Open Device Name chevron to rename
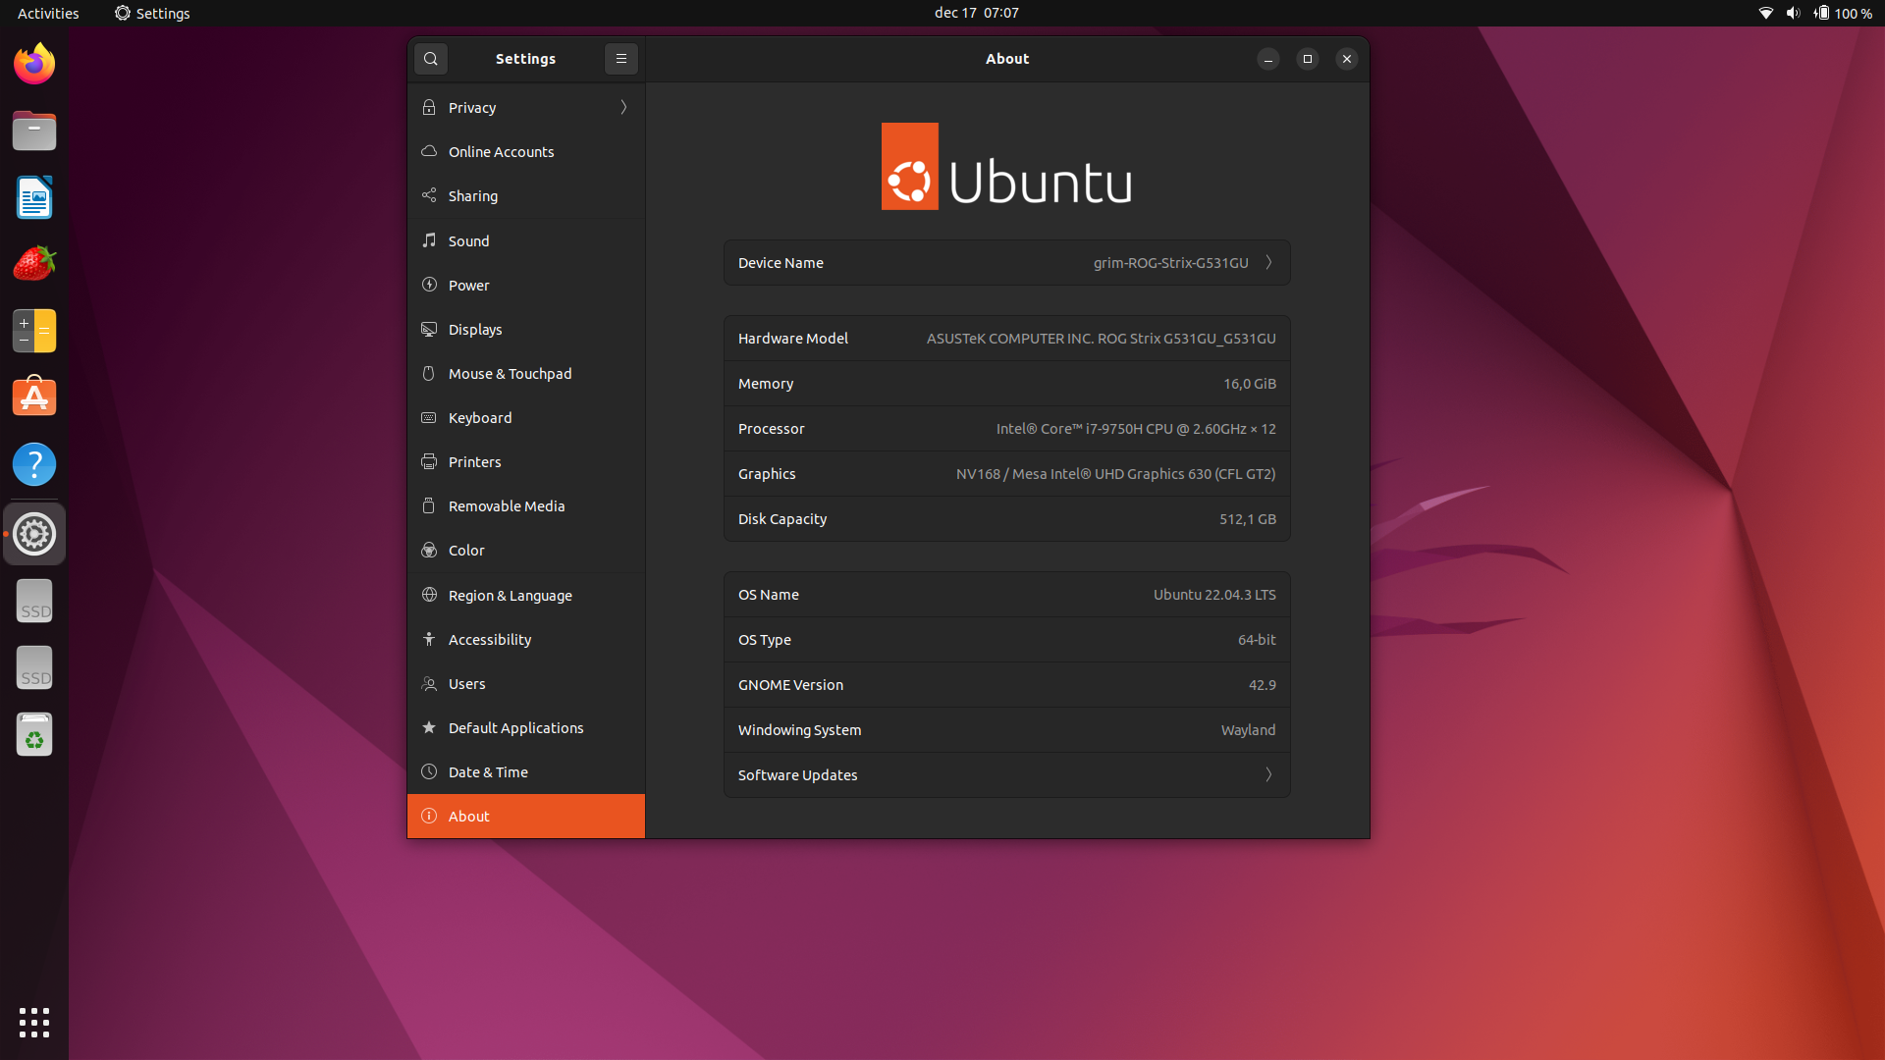The image size is (1885, 1060). 1268,262
